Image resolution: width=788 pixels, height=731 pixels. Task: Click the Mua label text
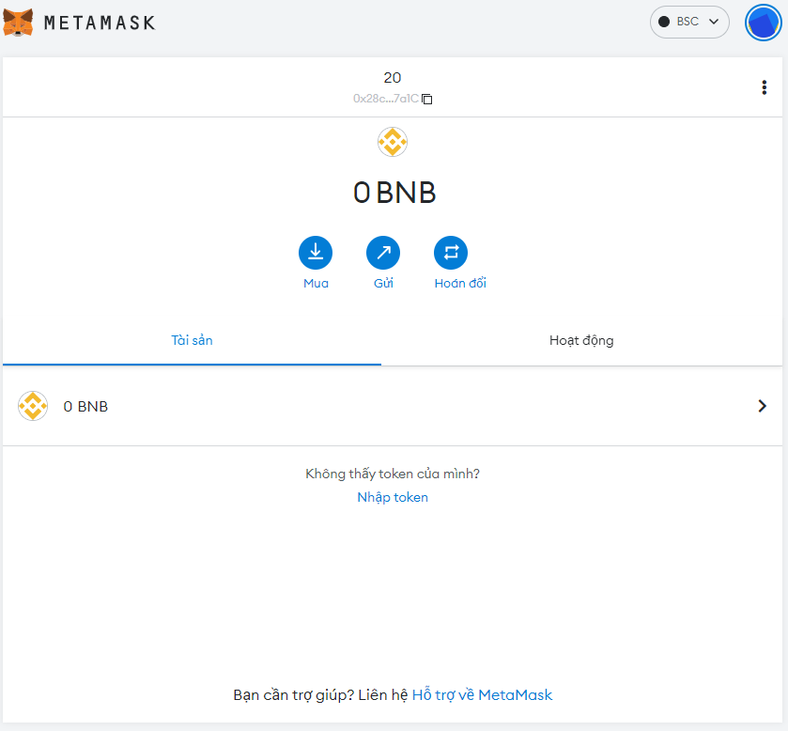point(316,283)
